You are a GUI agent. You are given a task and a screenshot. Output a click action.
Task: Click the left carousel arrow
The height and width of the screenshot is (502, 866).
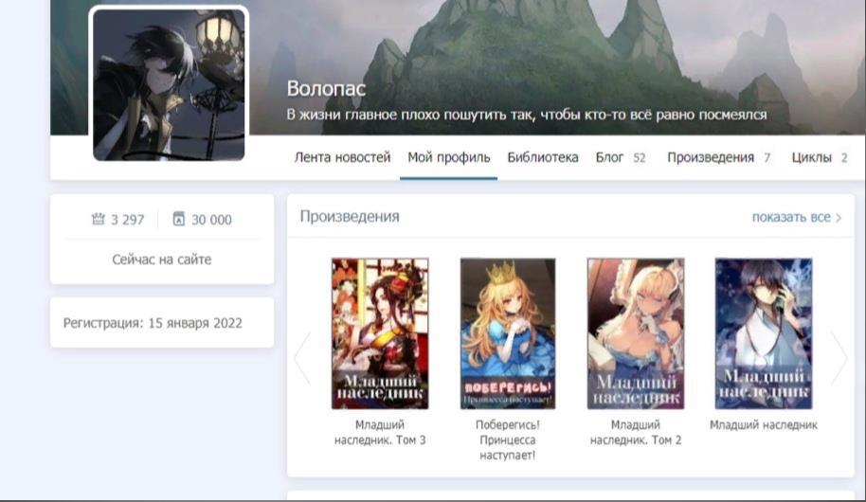(302, 358)
